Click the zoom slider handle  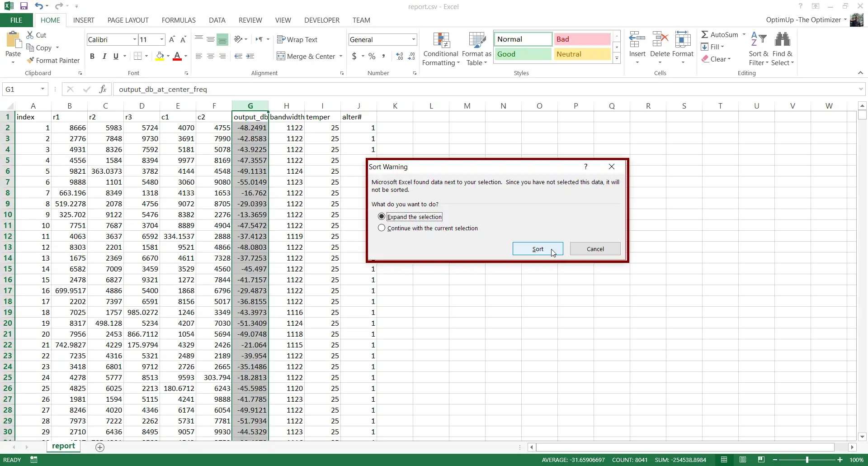pos(807,460)
